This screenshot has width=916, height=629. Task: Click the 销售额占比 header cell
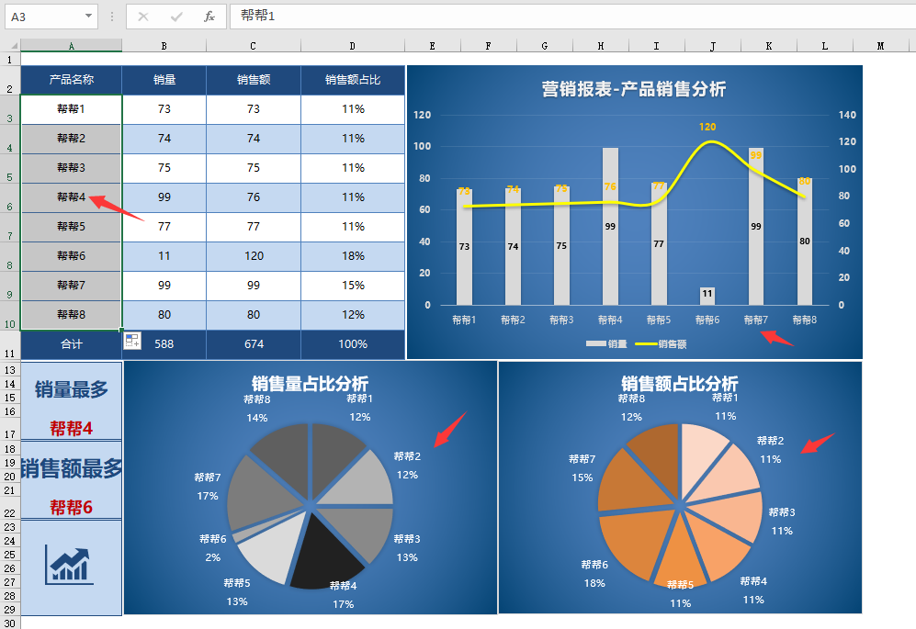[x=353, y=80]
